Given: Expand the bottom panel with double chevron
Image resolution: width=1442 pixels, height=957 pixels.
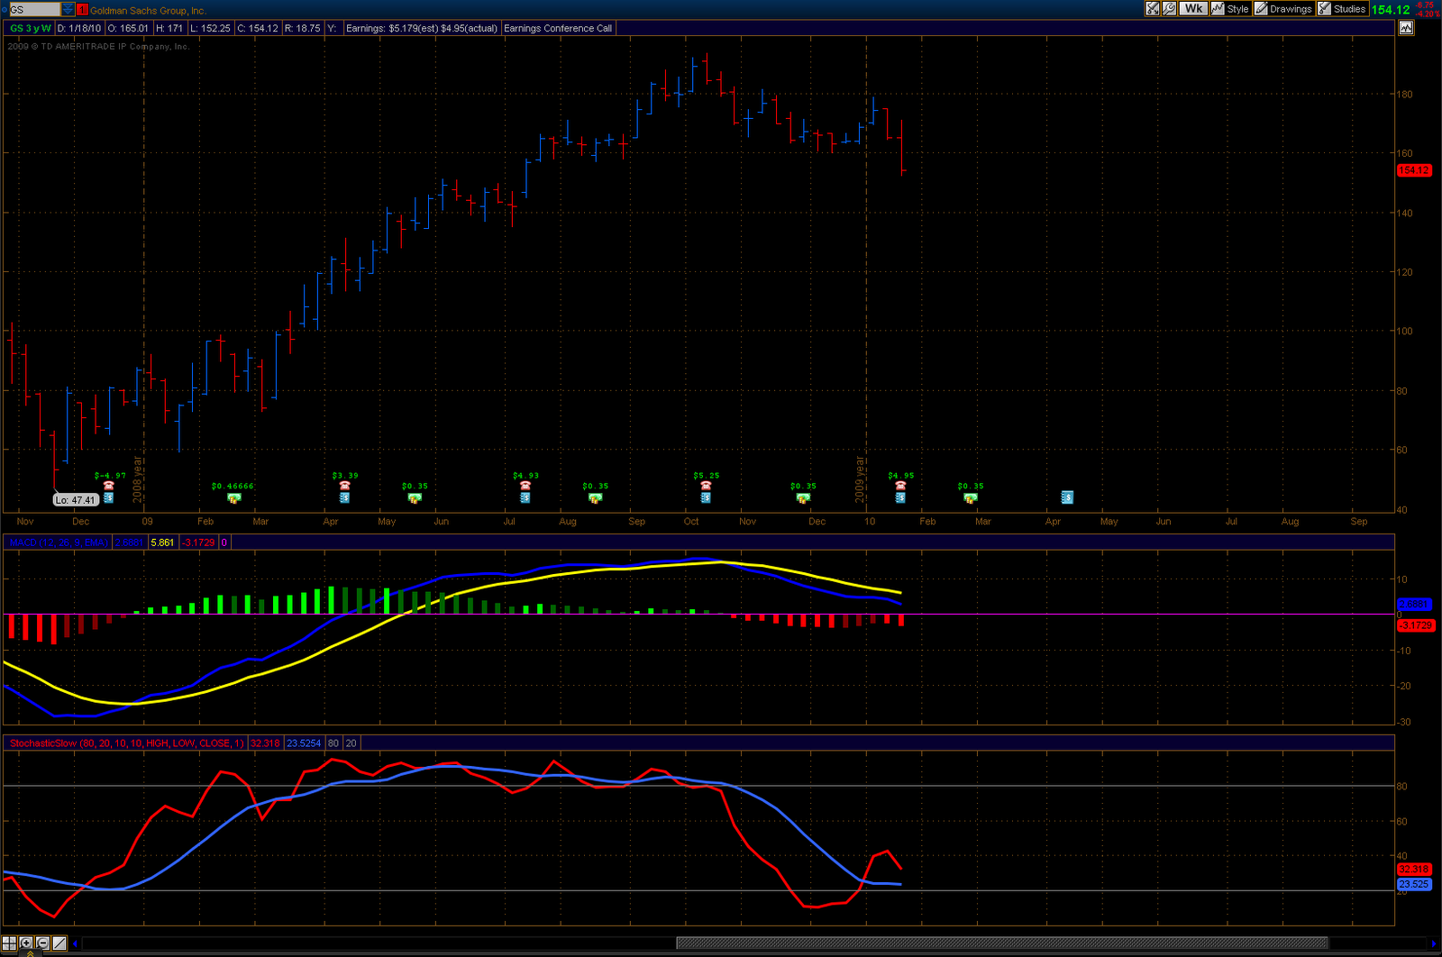Looking at the screenshot, I should [30, 953].
